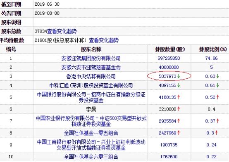Open 招商中证白酒指数分级证券投资基金 shareholder link
The width and height of the screenshot is (229, 162).
(91, 97)
